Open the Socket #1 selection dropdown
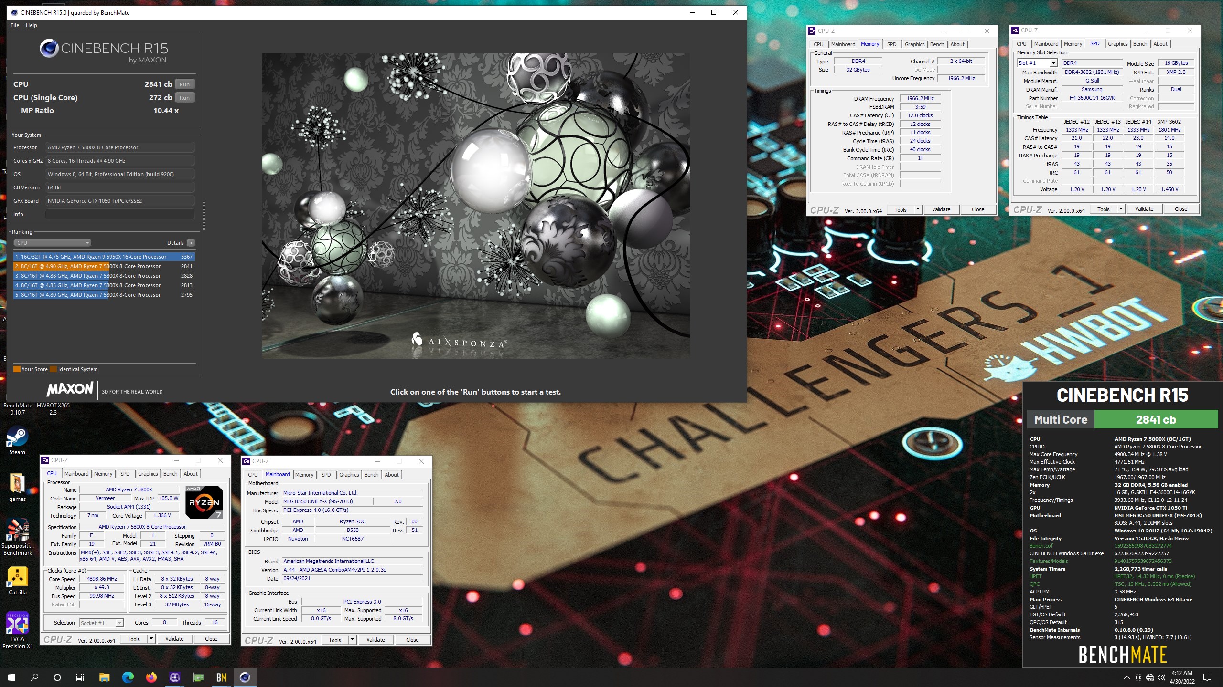1223x687 pixels. 101,623
